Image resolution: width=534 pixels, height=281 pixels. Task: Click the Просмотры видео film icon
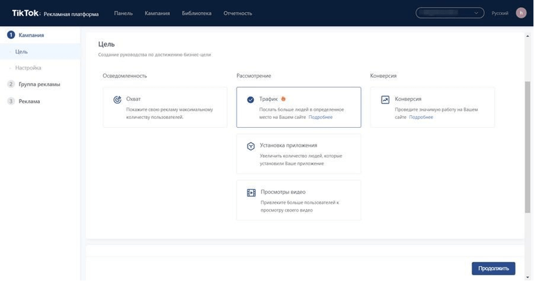pos(251,192)
